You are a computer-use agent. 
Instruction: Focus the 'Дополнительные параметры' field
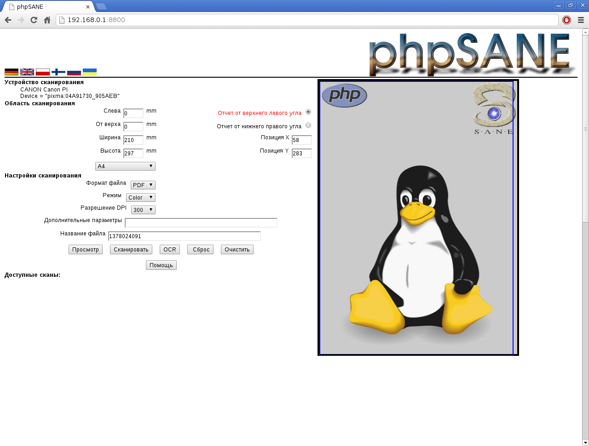click(201, 223)
